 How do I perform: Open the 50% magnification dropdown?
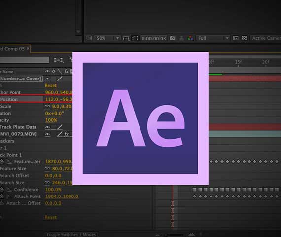(x=107, y=38)
